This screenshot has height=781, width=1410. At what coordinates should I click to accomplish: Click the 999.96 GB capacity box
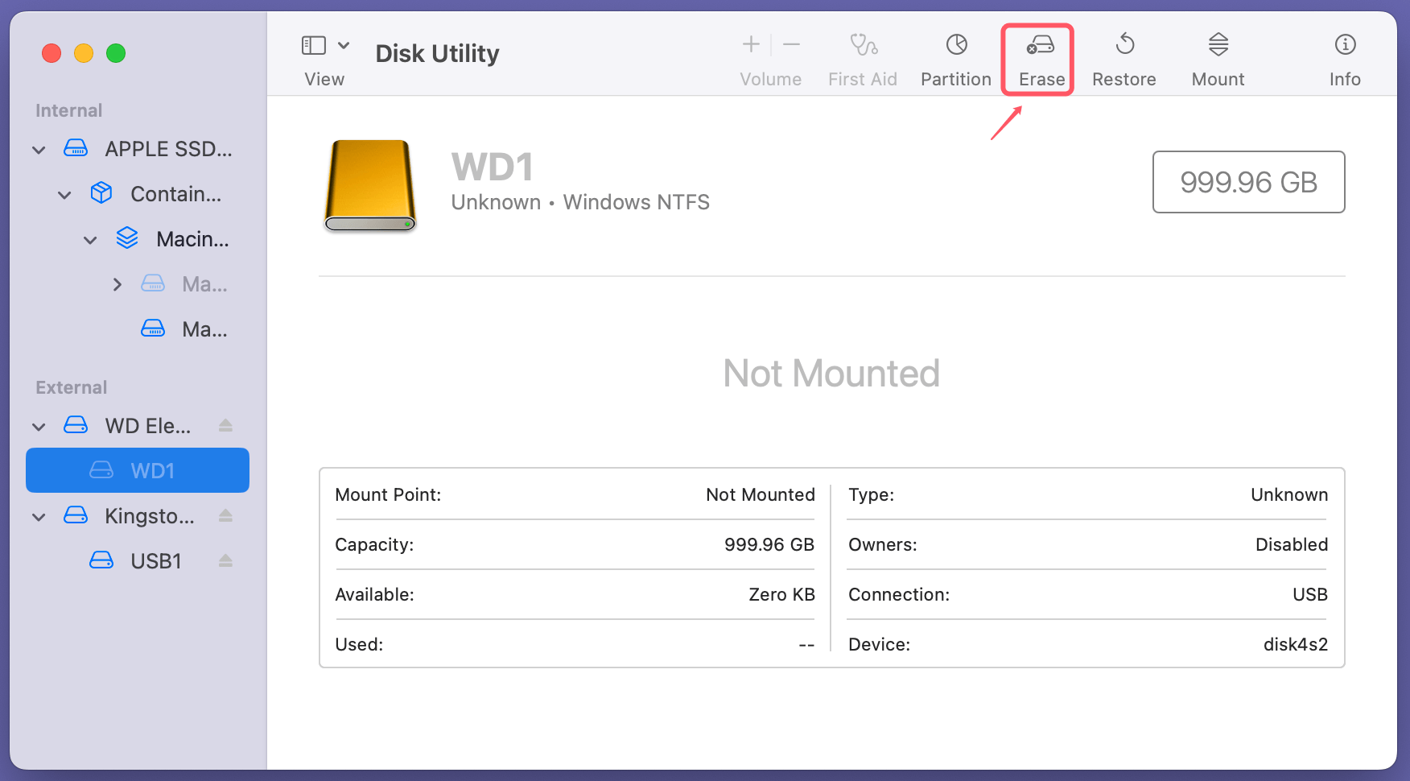tap(1248, 182)
